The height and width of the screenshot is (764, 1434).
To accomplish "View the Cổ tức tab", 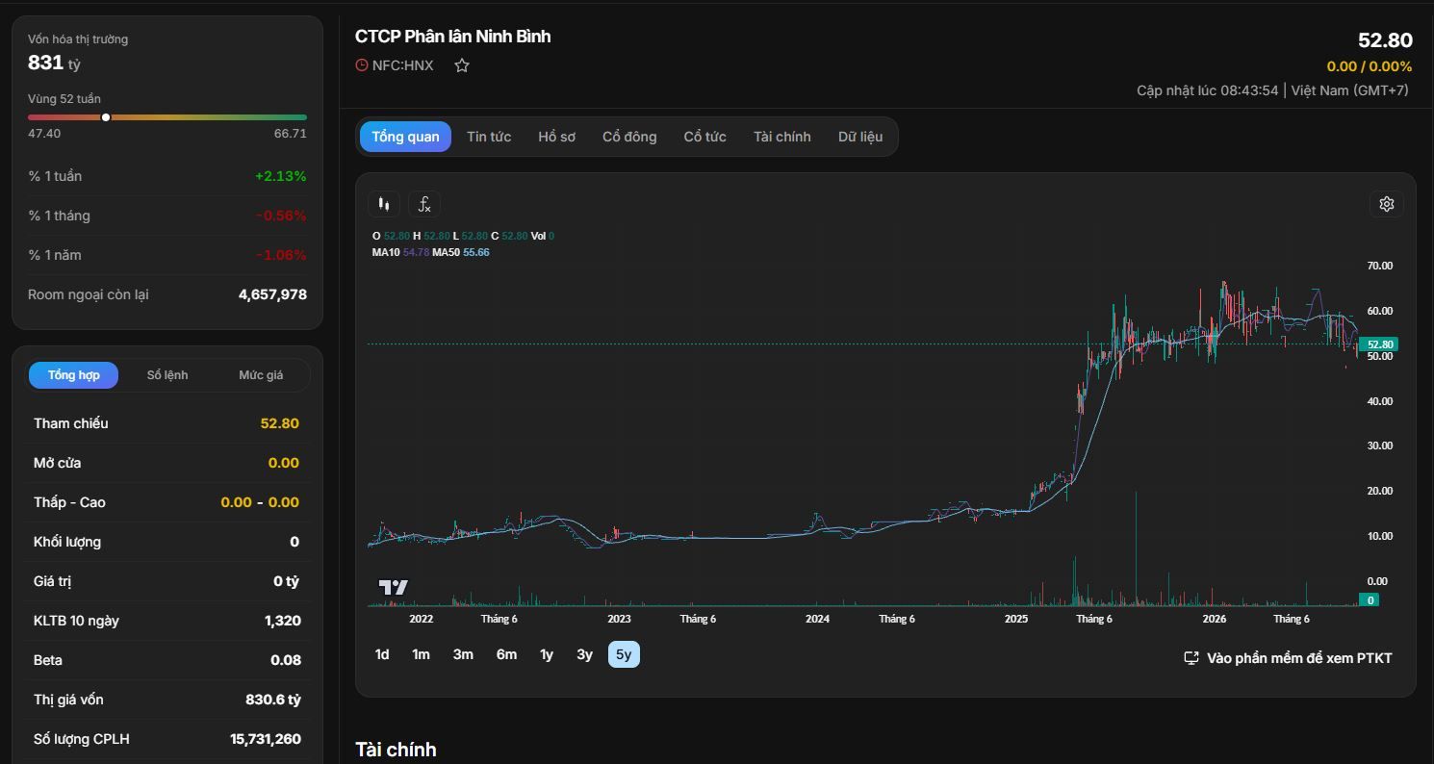I will (704, 137).
